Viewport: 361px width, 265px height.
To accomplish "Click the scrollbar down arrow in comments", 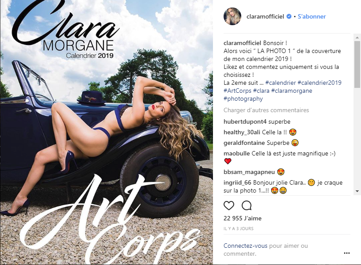I will (x=357, y=191).
